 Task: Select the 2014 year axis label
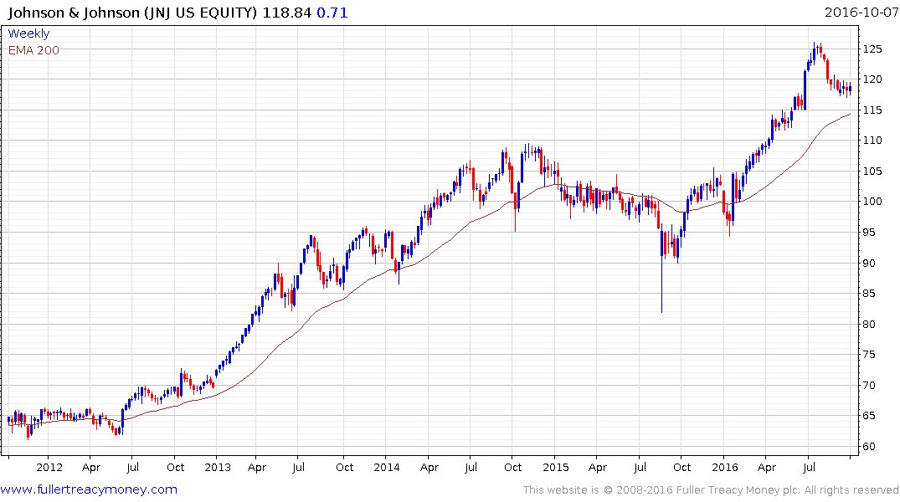386,468
